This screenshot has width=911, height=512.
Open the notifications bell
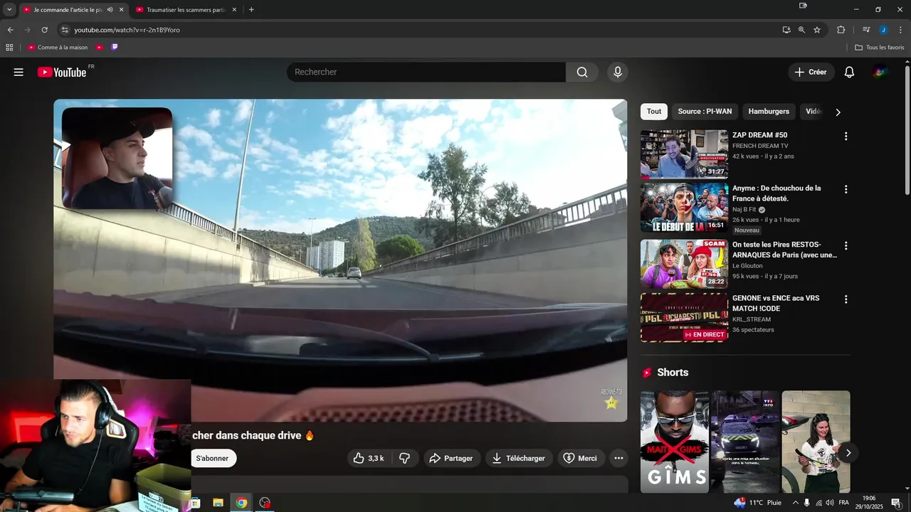coord(849,72)
